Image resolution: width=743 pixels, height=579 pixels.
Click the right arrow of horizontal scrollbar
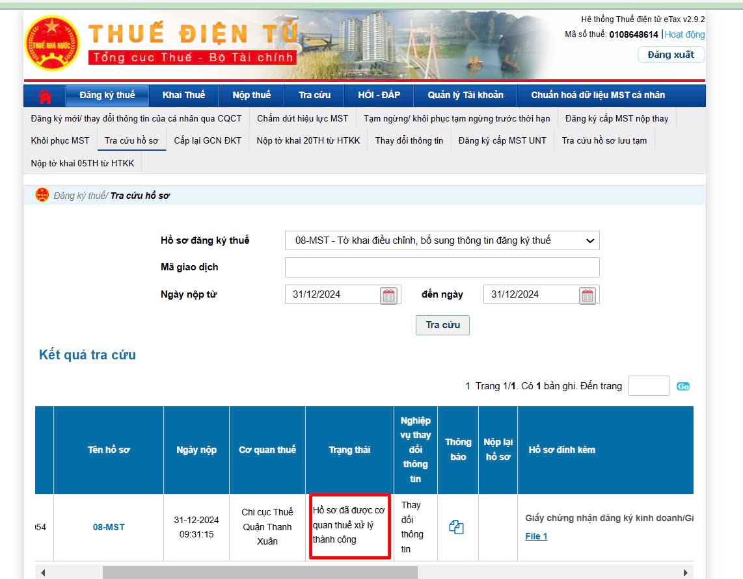pos(685,573)
